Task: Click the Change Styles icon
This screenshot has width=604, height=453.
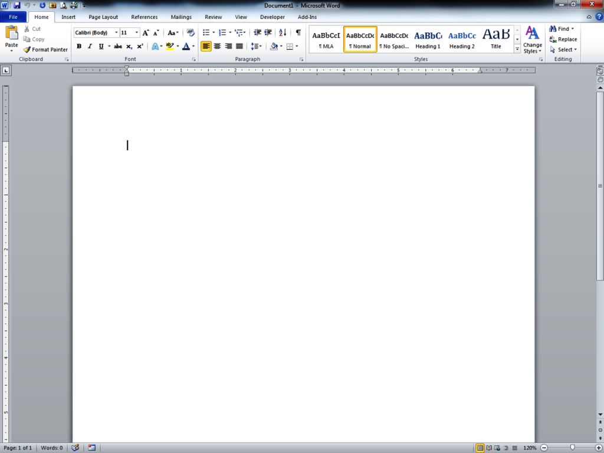Action: (533, 40)
